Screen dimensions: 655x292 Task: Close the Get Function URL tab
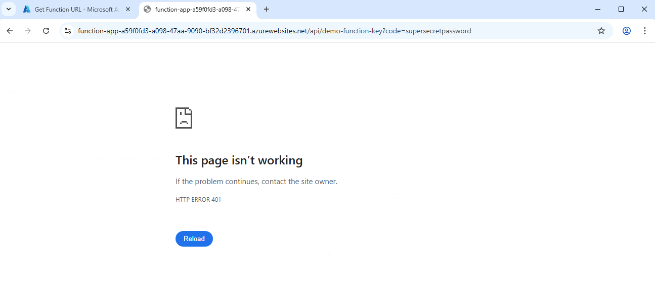click(x=128, y=9)
